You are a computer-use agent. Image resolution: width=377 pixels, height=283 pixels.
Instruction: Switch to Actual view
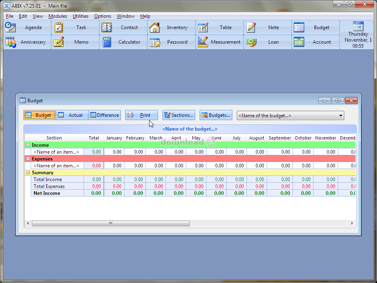pos(72,115)
